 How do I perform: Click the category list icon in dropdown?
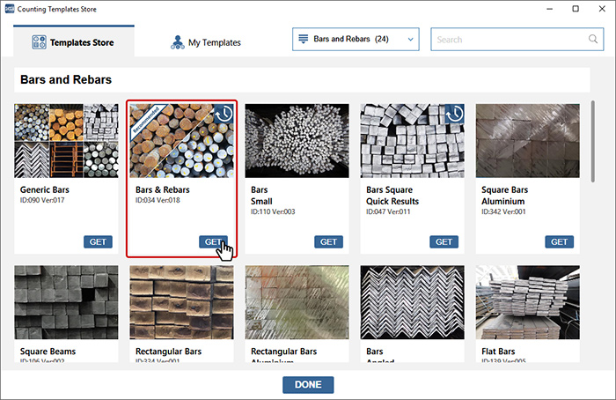point(303,40)
